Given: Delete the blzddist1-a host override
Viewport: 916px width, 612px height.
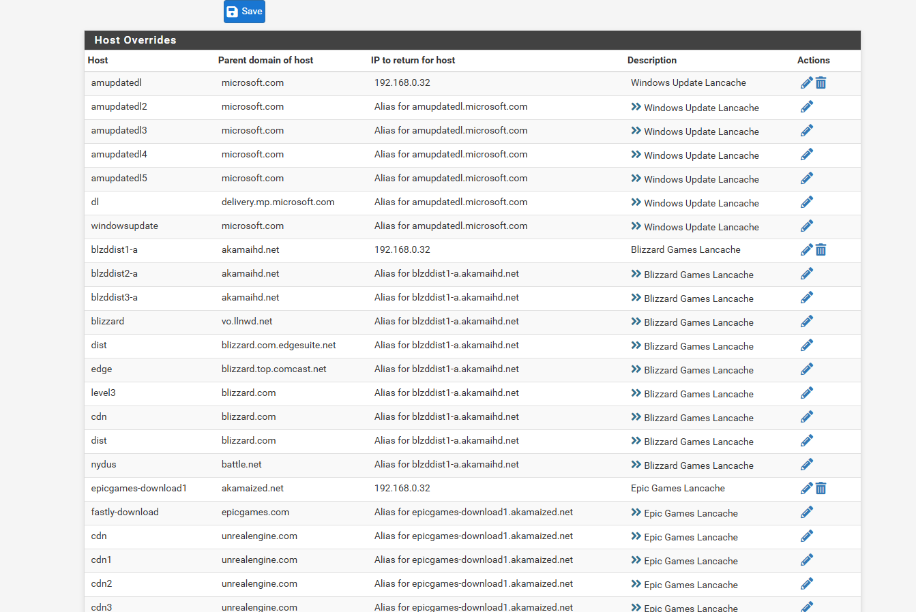Looking at the screenshot, I should (x=821, y=249).
